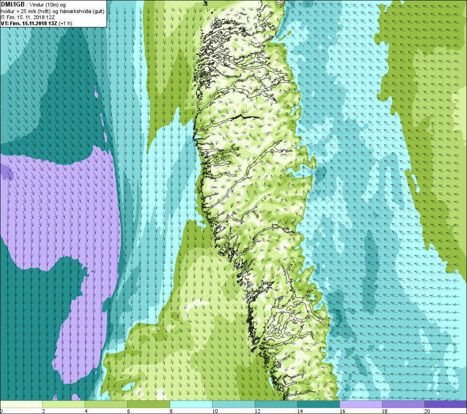The width and height of the screenshot is (467, 414).
Task: Click the legend scale label "14"
Action: tap(300, 411)
